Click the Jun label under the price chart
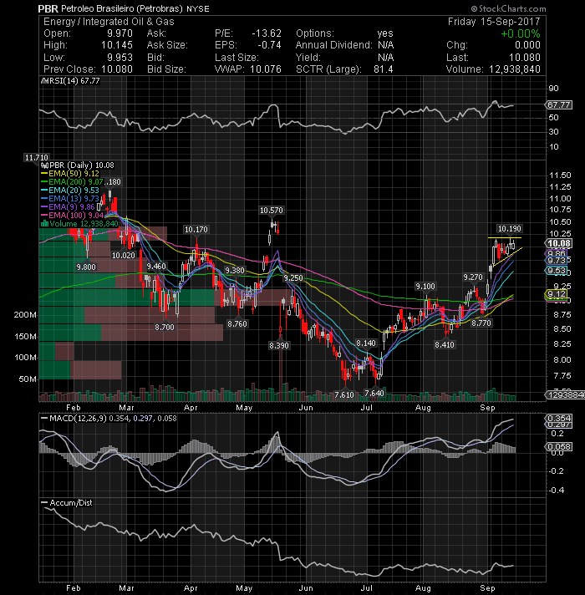 [x=306, y=408]
